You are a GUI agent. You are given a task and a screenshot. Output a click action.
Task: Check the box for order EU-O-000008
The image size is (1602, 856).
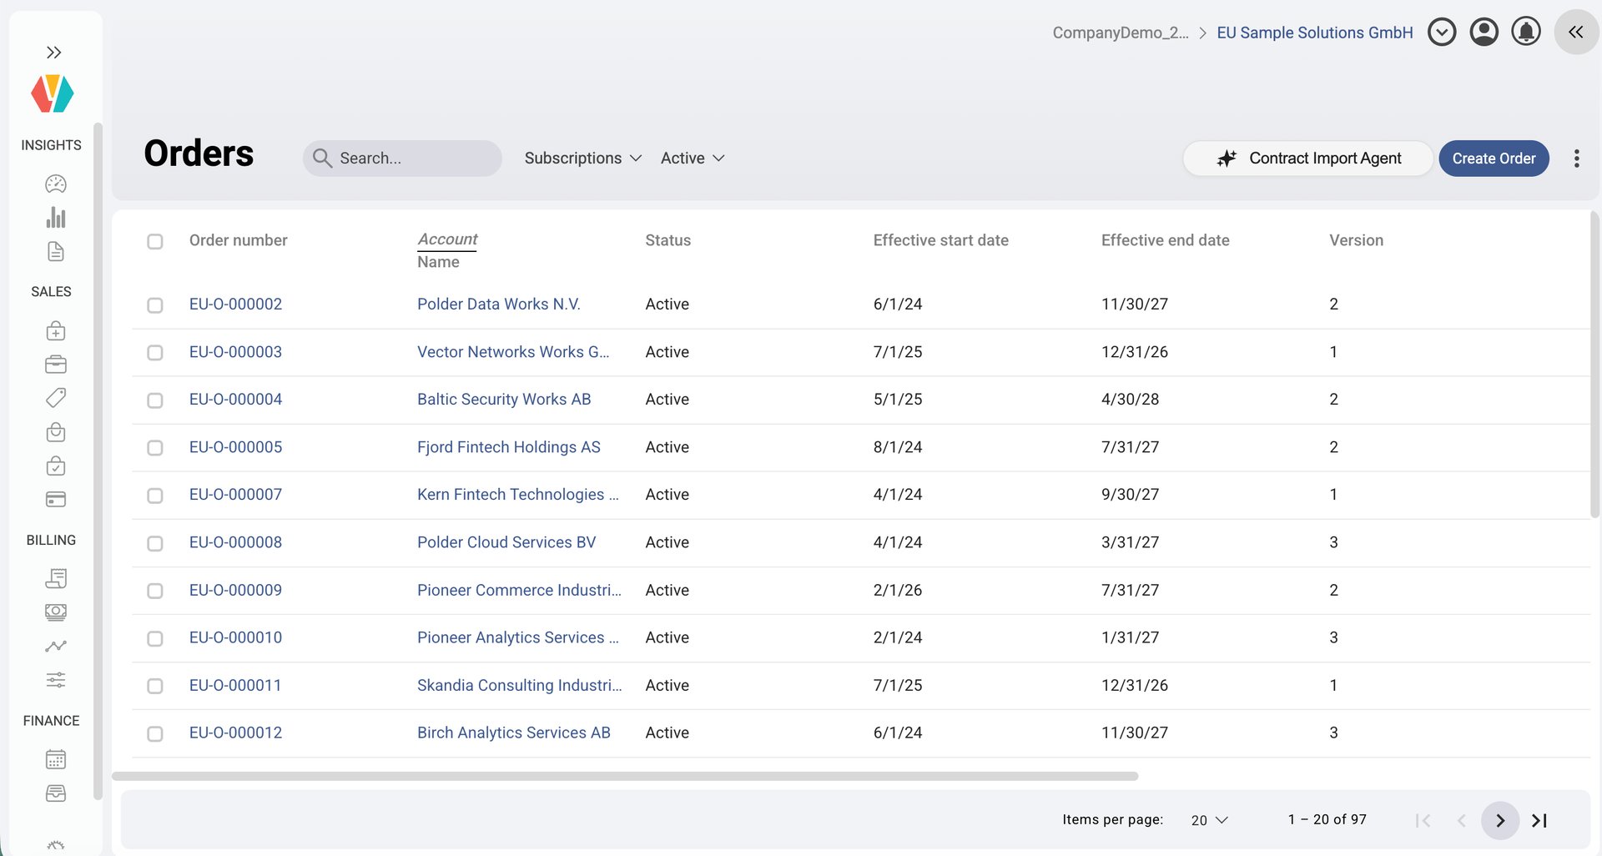click(155, 543)
